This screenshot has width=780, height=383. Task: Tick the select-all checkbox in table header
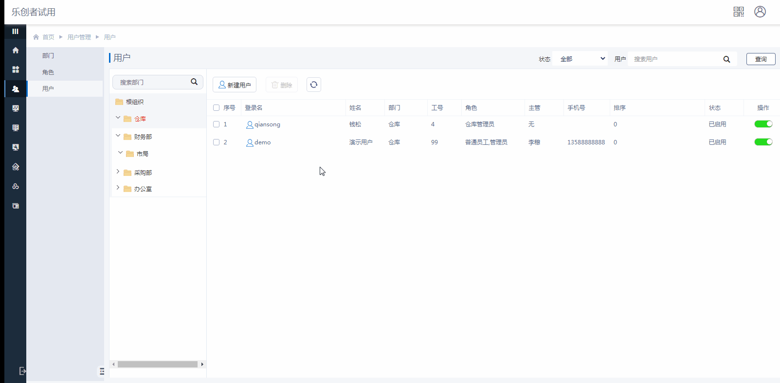pos(217,108)
